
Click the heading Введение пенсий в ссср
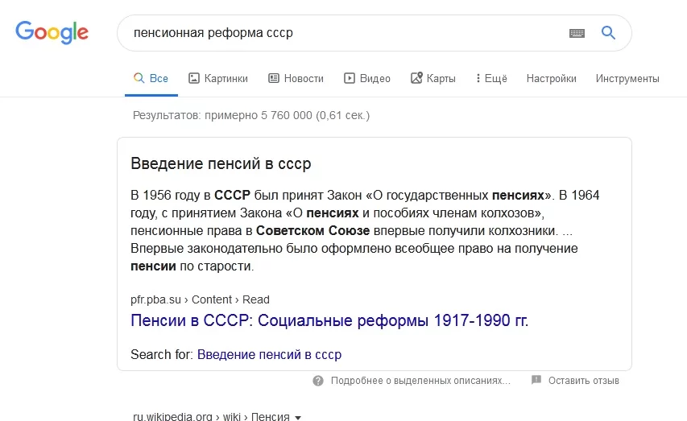(221, 163)
